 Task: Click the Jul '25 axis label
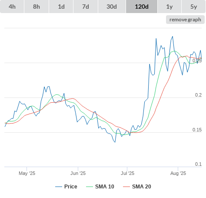coord(127,173)
